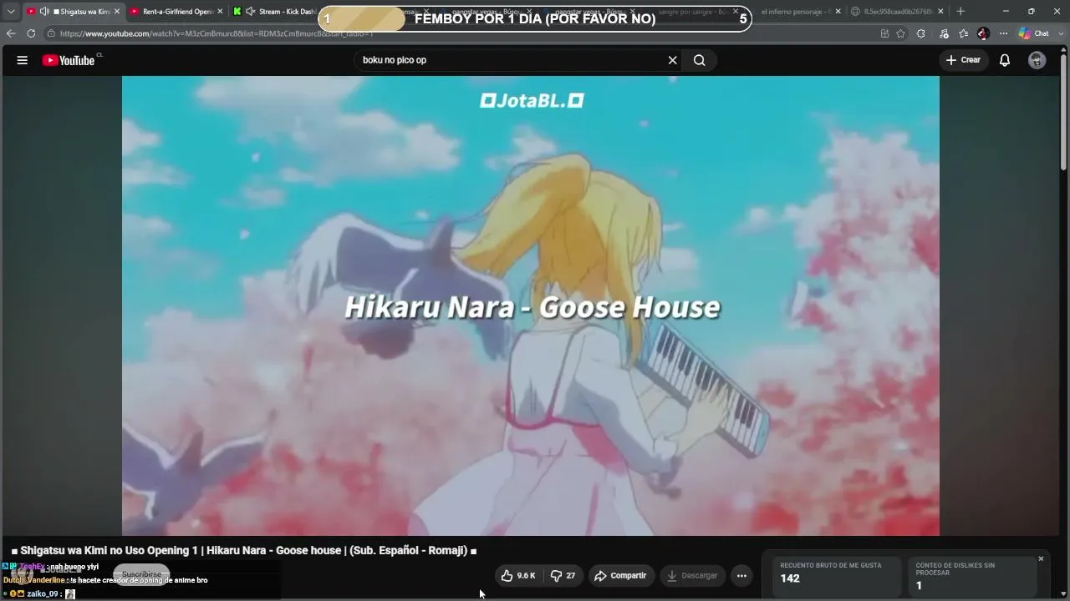This screenshot has height=601, width=1070.
Task: Like the video using thumbs up
Action: [518, 576]
